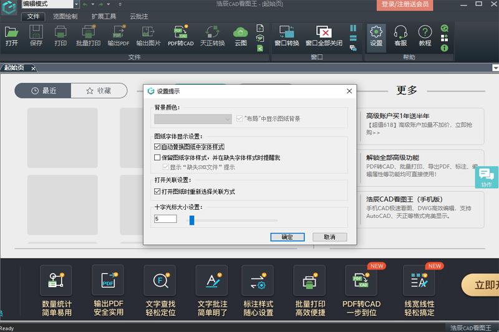499x332 pixels.
Task: Close the 起始页 tab
Action: pyautogui.click(x=33, y=69)
